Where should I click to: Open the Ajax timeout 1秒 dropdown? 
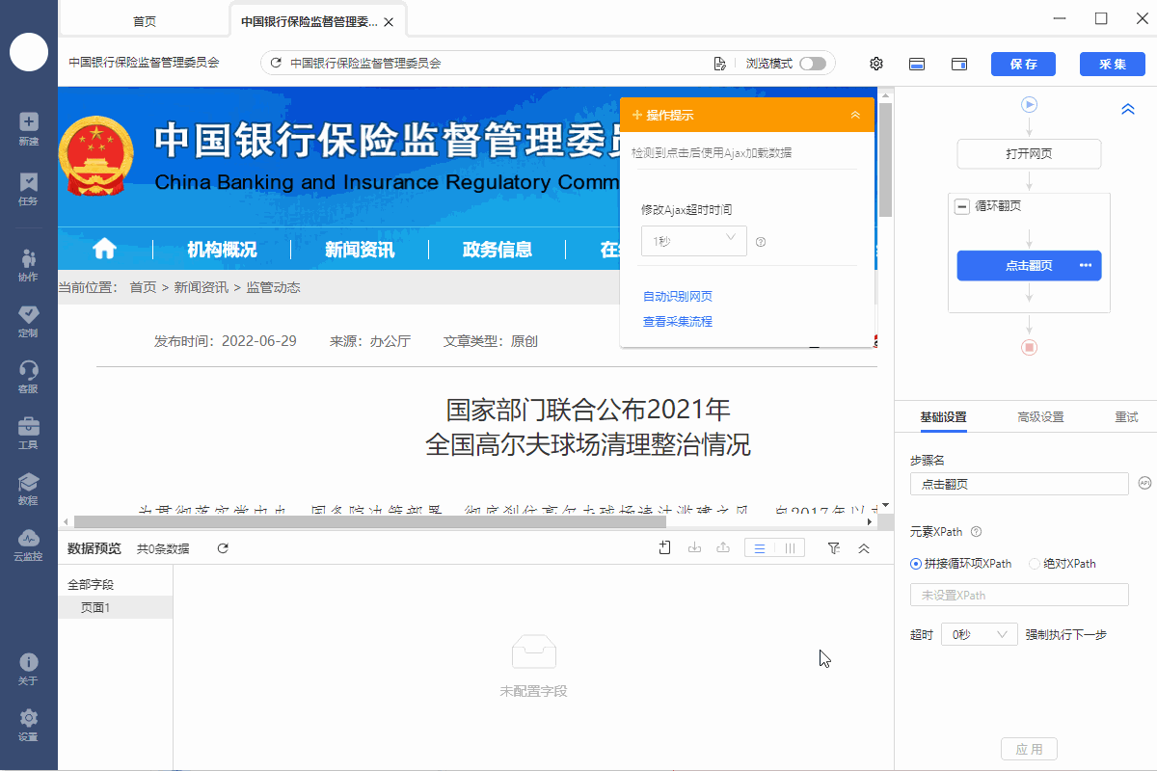(694, 241)
